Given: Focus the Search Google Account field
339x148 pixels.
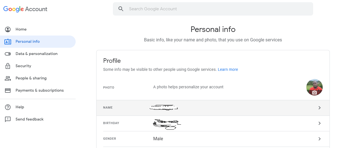Looking at the screenshot, I should [217, 9].
